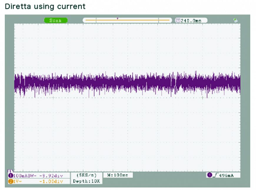Click the 496mA trigger level readout
The width and height of the screenshot is (256, 190).
click(x=227, y=175)
